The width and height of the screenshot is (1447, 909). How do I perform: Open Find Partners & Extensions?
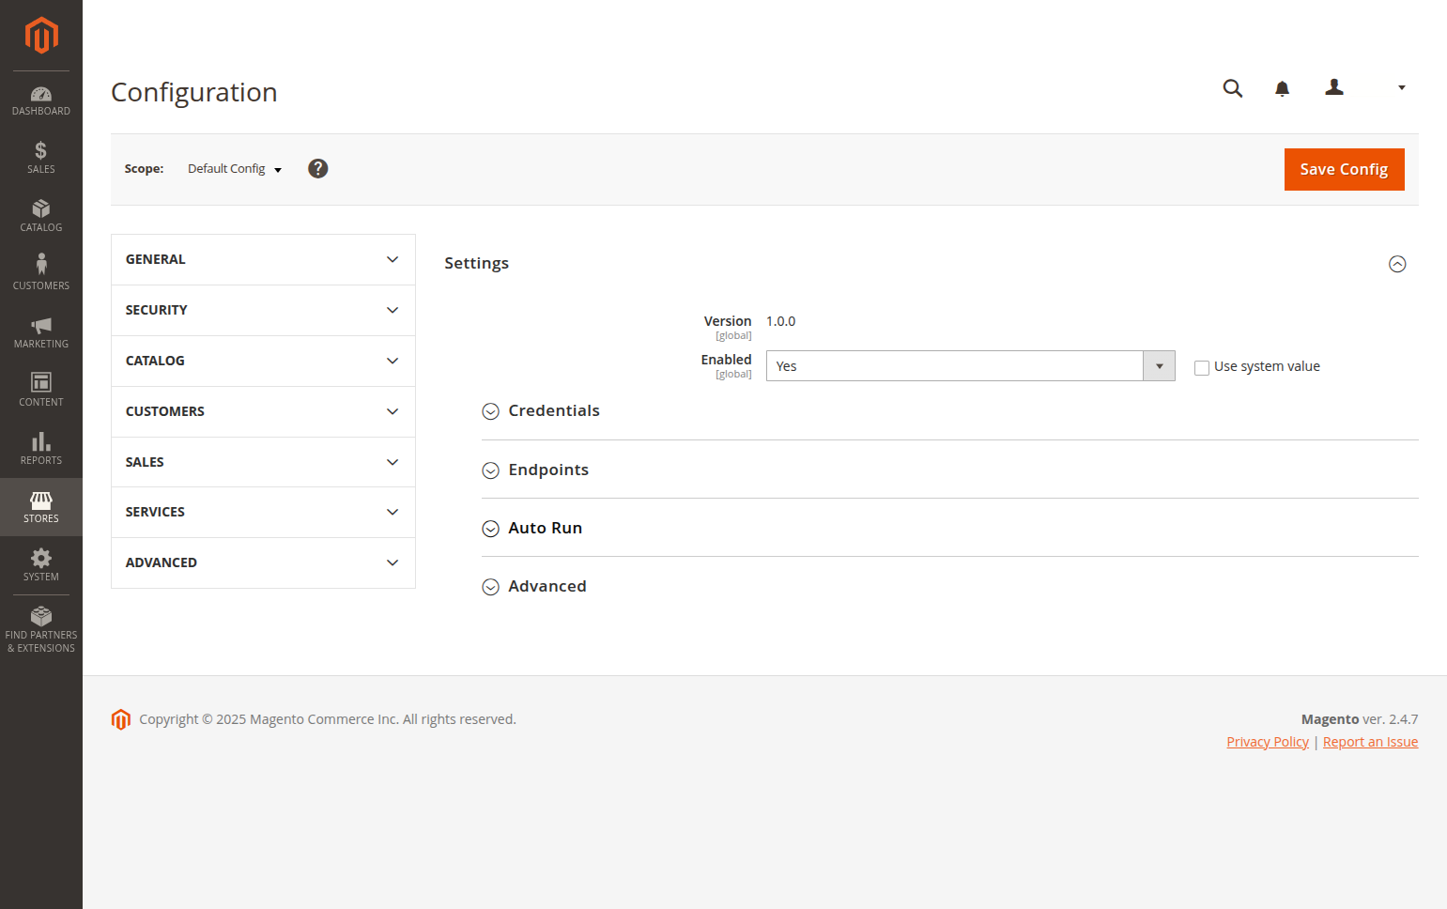(41, 630)
